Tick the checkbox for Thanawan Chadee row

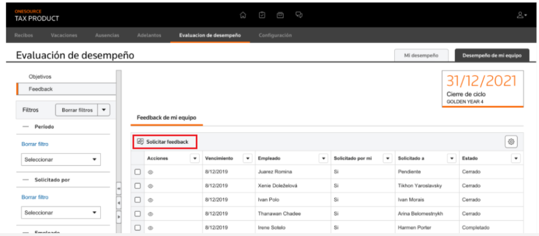(x=137, y=213)
